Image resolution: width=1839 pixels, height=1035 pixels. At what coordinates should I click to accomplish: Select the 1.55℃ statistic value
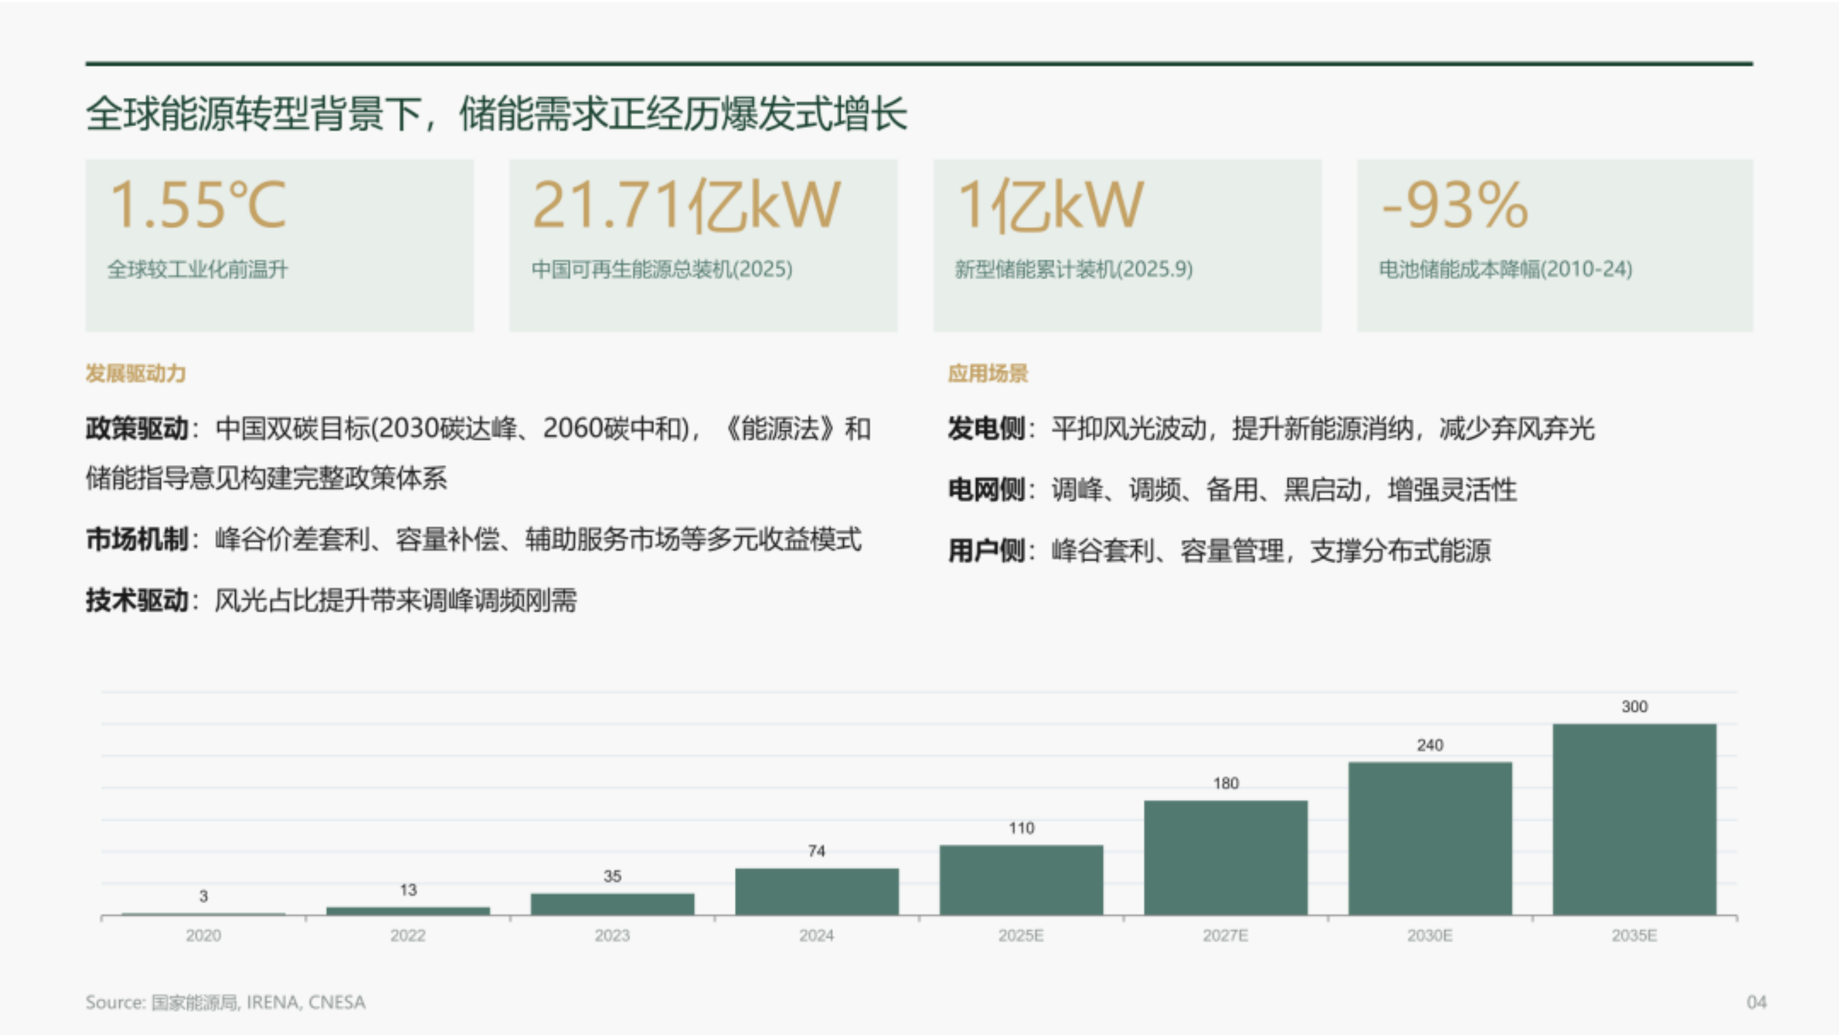tap(198, 205)
